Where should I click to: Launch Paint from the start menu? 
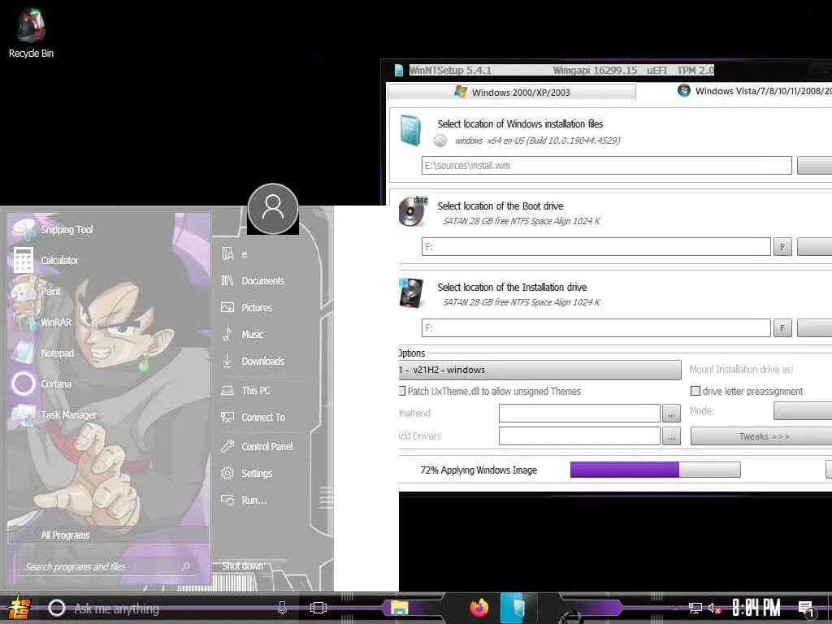coord(37,292)
